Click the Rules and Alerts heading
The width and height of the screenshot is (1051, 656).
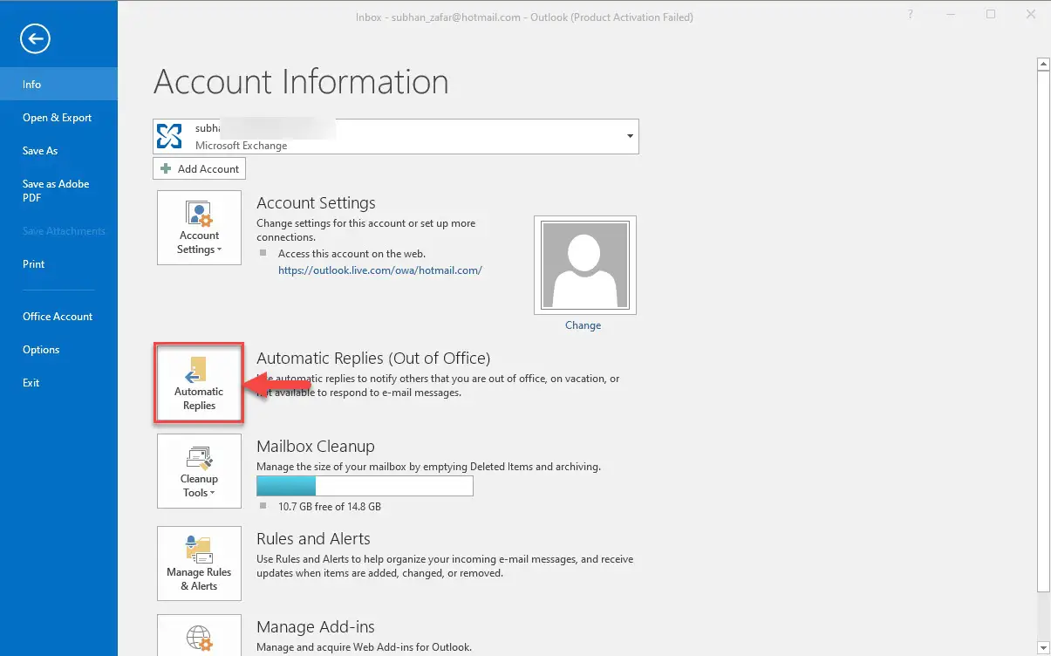(x=313, y=539)
